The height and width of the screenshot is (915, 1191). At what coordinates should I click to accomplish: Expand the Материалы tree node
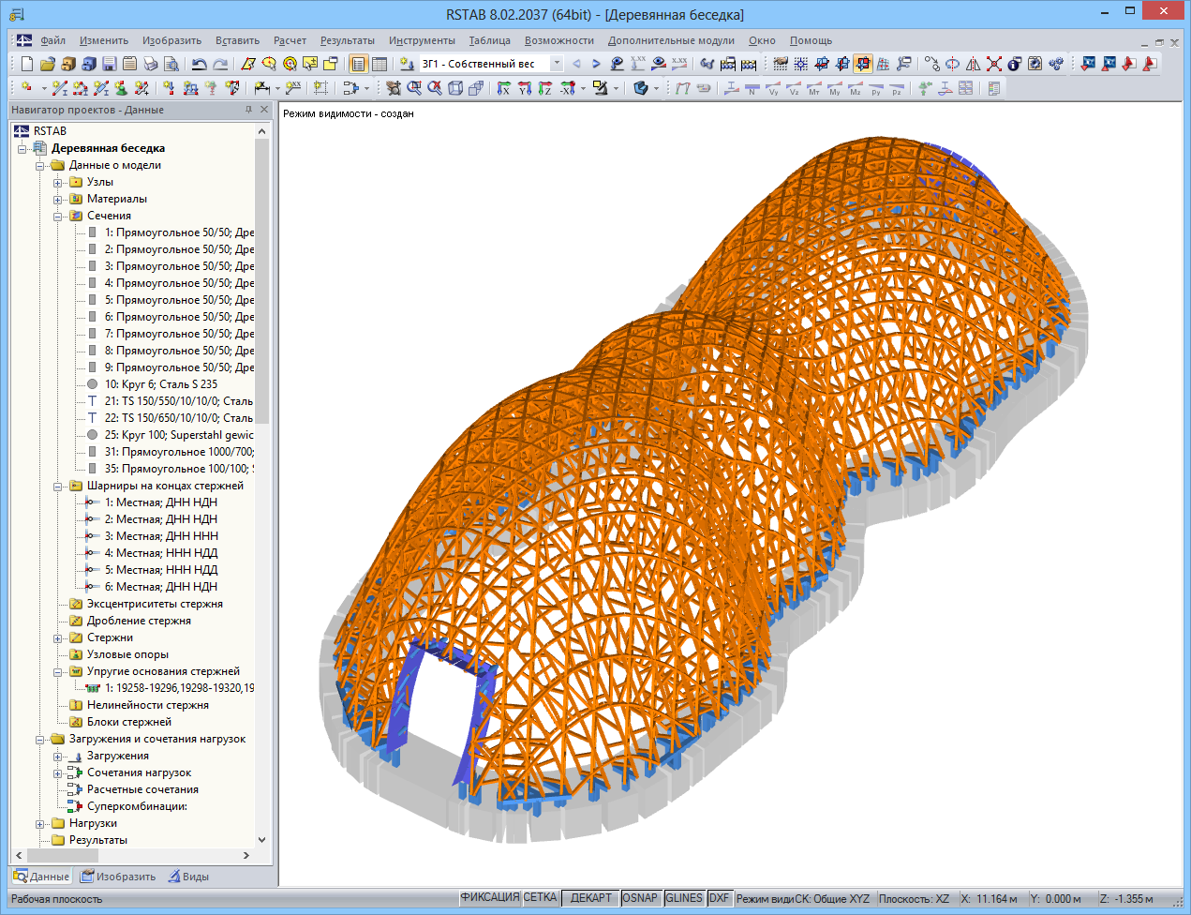tap(58, 200)
